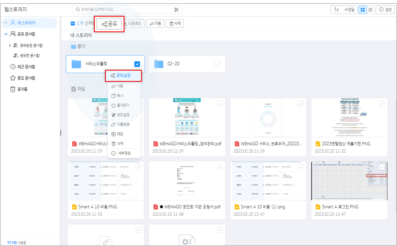Screen dimensions: 397x246
Task: Check WEHAGO 서비스 브로슈어 file checkbox
Action: 300,104
